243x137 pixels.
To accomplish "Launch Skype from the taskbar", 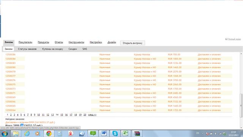I will point(115,134).
